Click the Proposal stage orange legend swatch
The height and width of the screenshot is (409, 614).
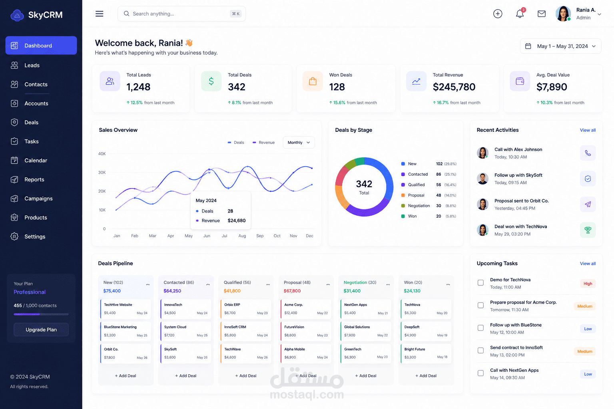pyautogui.click(x=403, y=195)
